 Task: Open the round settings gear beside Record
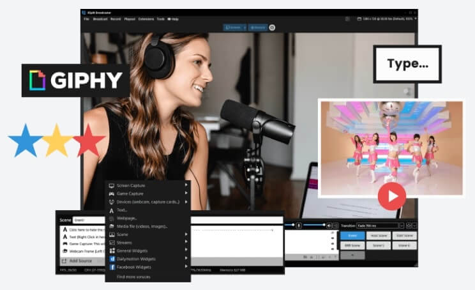pyautogui.click(x=272, y=27)
